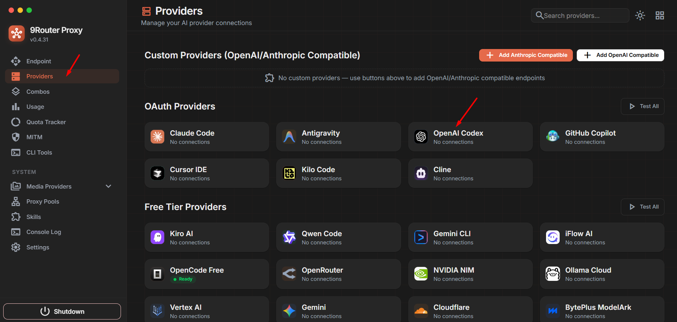Click the v0.4.31 version label

(x=39, y=40)
